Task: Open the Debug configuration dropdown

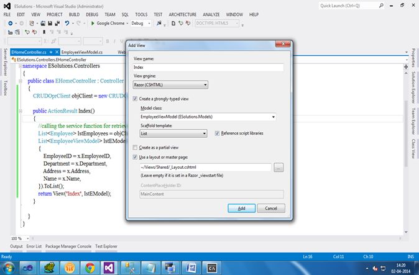Action: click(x=140, y=24)
